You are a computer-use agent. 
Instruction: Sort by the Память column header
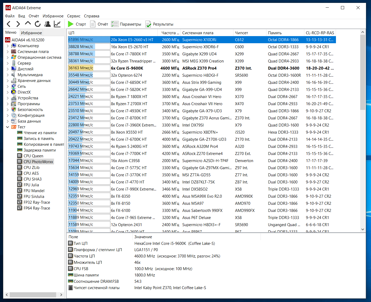[285, 33]
